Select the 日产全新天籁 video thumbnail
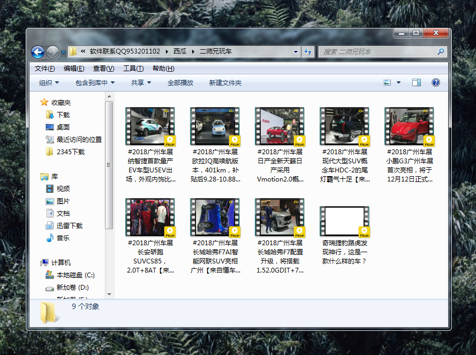The height and width of the screenshot is (355, 476). tap(279, 126)
